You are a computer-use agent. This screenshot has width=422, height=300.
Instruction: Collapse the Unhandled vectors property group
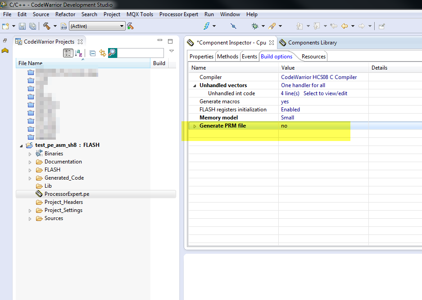195,86
